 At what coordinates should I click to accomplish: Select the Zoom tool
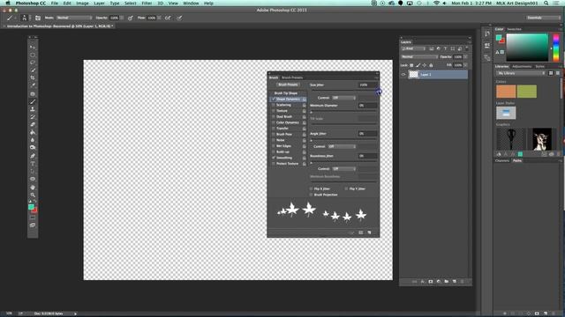coord(33,195)
